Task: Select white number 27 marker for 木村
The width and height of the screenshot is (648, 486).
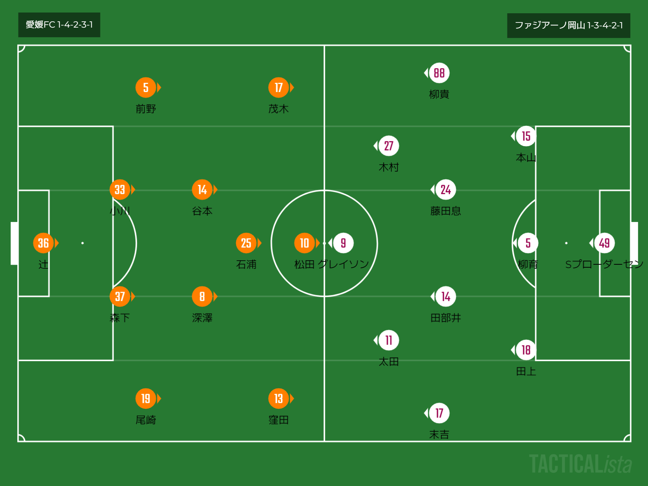Action: (388, 146)
